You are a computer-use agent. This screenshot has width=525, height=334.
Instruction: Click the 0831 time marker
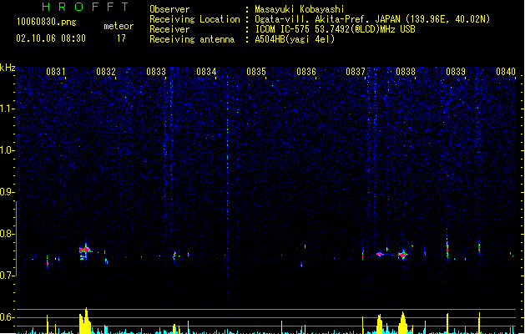56,72
